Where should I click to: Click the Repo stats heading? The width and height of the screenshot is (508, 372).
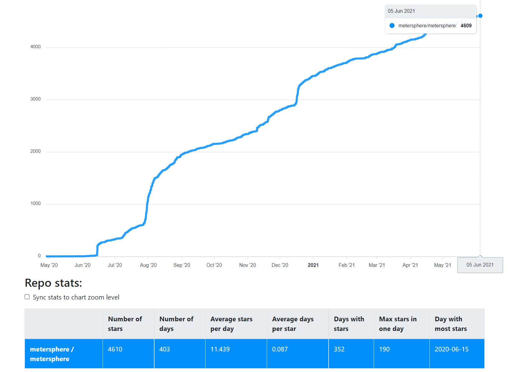(x=53, y=283)
